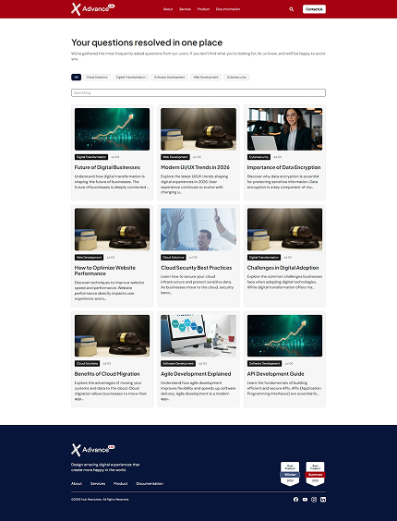The height and width of the screenshot is (521, 397).
Task: Filter posts by Software Development
Action: tap(170, 77)
